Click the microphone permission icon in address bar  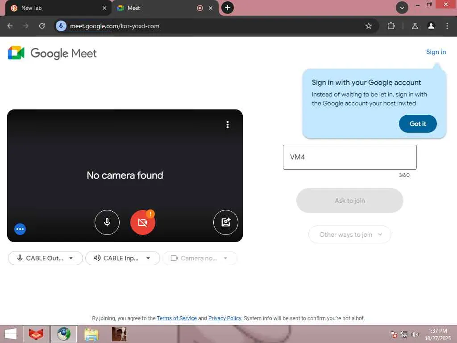(x=61, y=26)
